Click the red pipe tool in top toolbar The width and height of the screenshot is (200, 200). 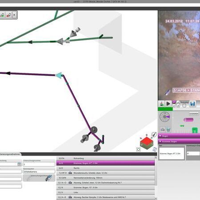click(x=8, y=15)
